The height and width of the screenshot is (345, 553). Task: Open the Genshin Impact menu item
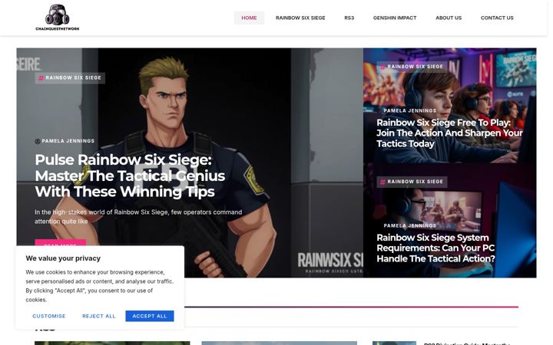395,18
